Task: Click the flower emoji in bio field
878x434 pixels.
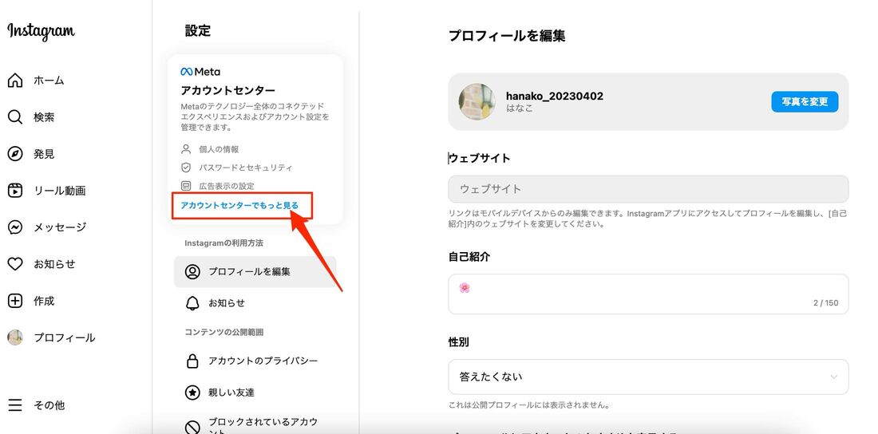Action: (465, 288)
